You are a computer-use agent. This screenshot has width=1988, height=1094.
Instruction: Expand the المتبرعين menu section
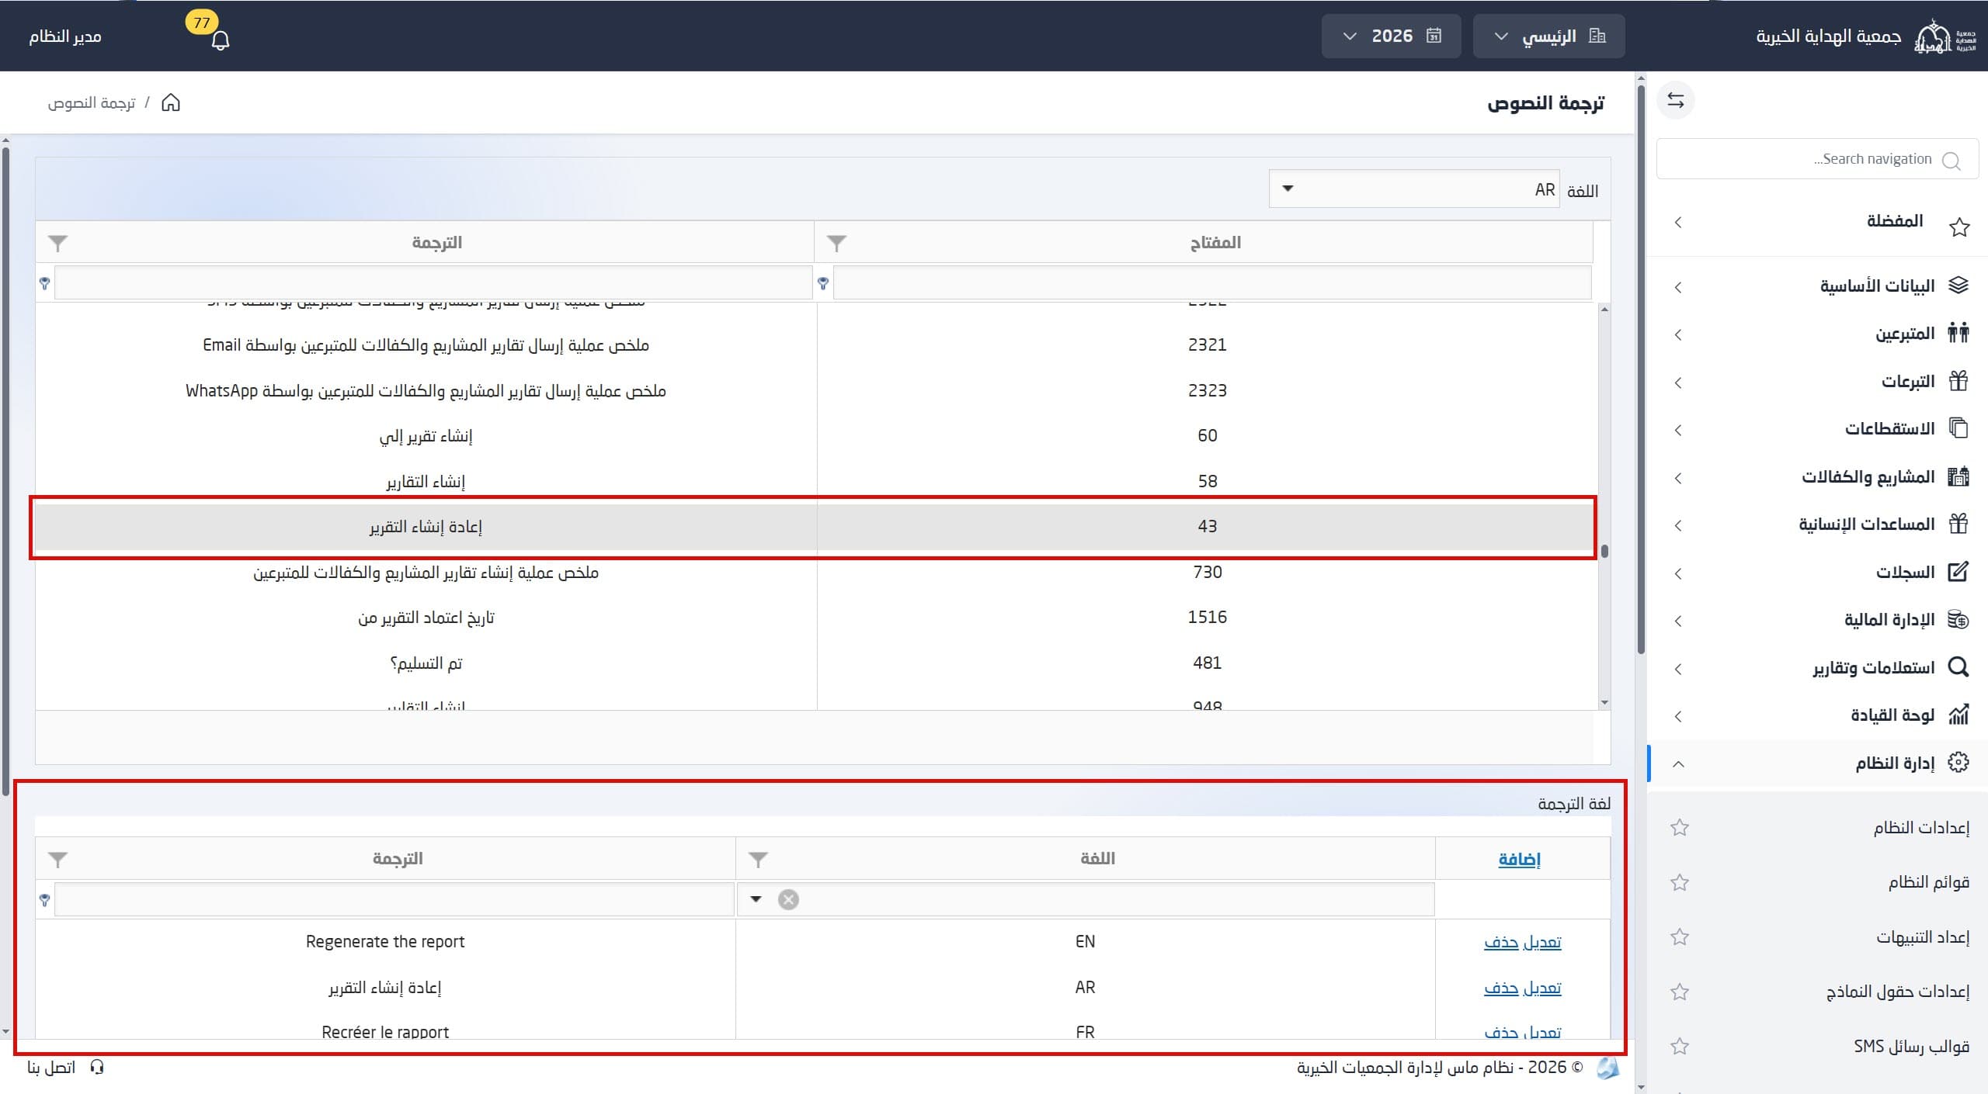click(x=1817, y=334)
